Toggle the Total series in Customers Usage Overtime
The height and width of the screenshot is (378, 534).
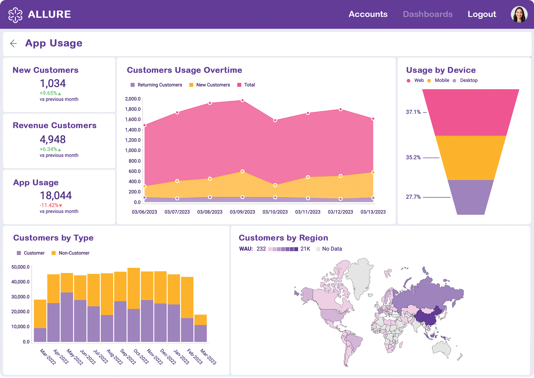(238, 85)
